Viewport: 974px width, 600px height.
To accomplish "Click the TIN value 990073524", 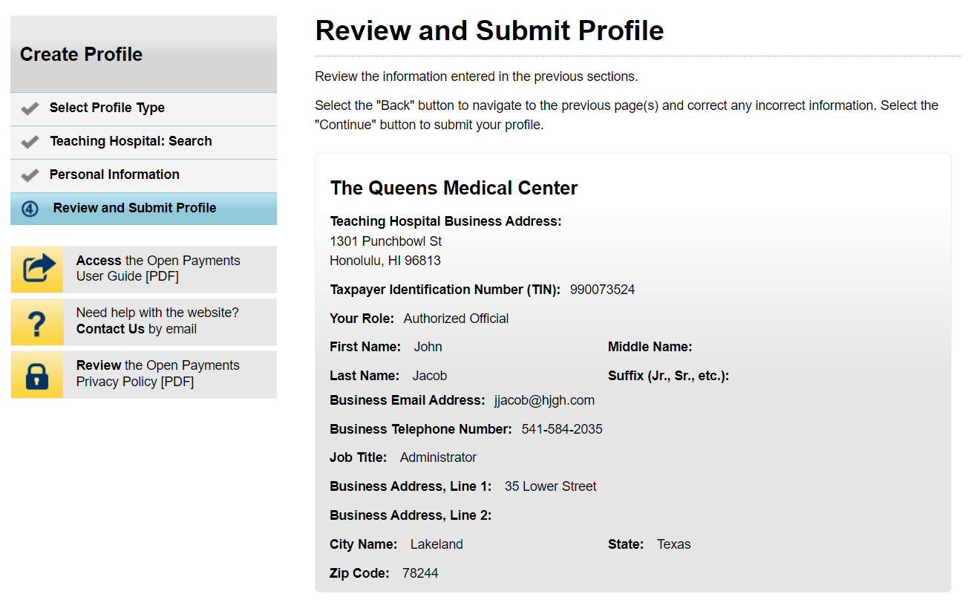I will pos(602,290).
